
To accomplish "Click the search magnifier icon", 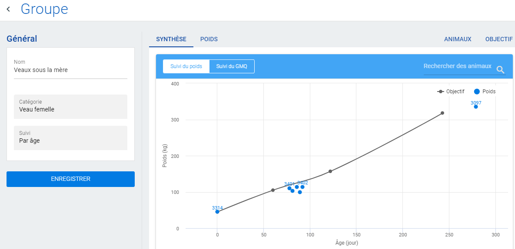I will click(500, 69).
